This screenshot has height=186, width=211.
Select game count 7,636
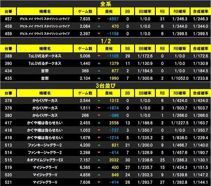pyautogui.click(x=85, y=182)
